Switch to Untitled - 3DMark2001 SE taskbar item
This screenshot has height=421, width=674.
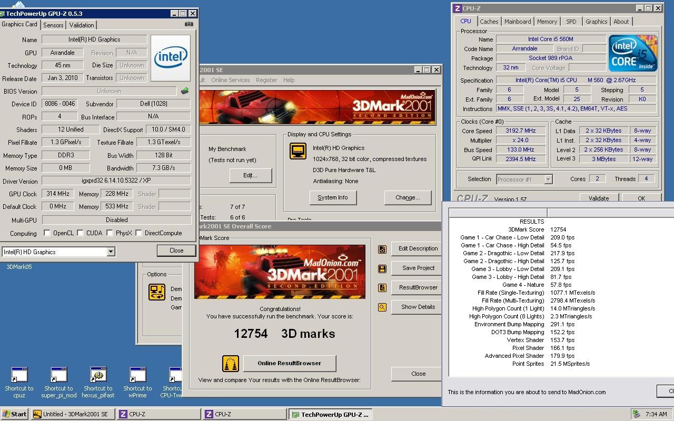73,414
